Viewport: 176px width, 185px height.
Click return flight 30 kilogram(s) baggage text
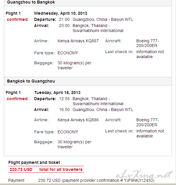(x=75, y=144)
